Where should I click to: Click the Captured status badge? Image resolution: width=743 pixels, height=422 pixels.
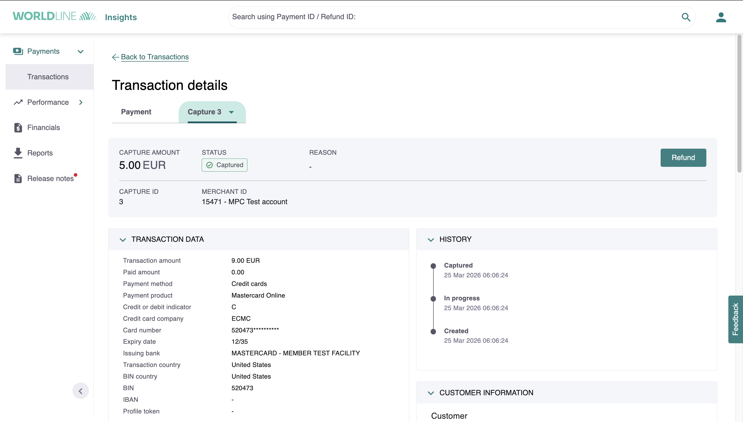click(225, 165)
